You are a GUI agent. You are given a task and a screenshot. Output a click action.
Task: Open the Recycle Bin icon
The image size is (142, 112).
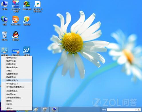point(5,36)
